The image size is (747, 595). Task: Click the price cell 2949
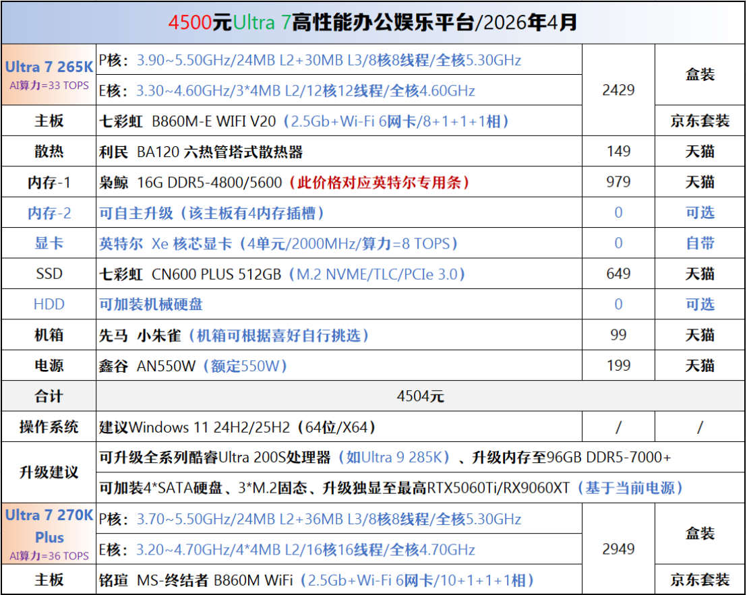coord(618,549)
